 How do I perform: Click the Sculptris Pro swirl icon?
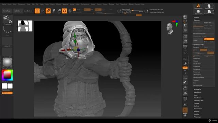pos(70,11)
